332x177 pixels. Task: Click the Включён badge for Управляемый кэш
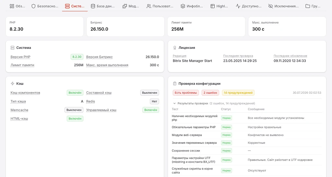click(151, 110)
